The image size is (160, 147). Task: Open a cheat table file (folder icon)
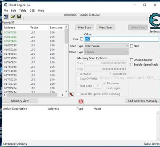pos(13,17)
